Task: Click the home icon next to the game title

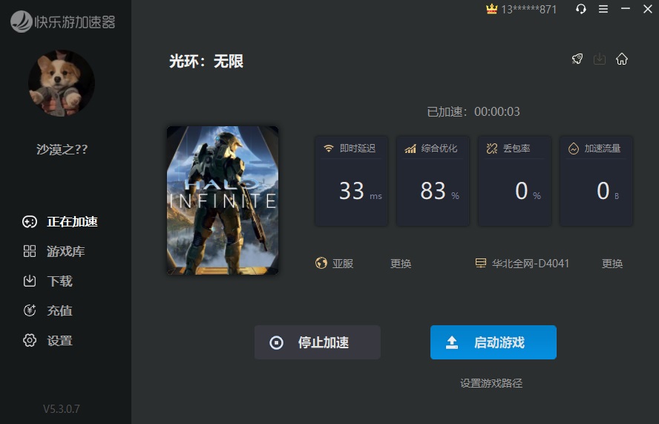Action: pyautogui.click(x=622, y=59)
